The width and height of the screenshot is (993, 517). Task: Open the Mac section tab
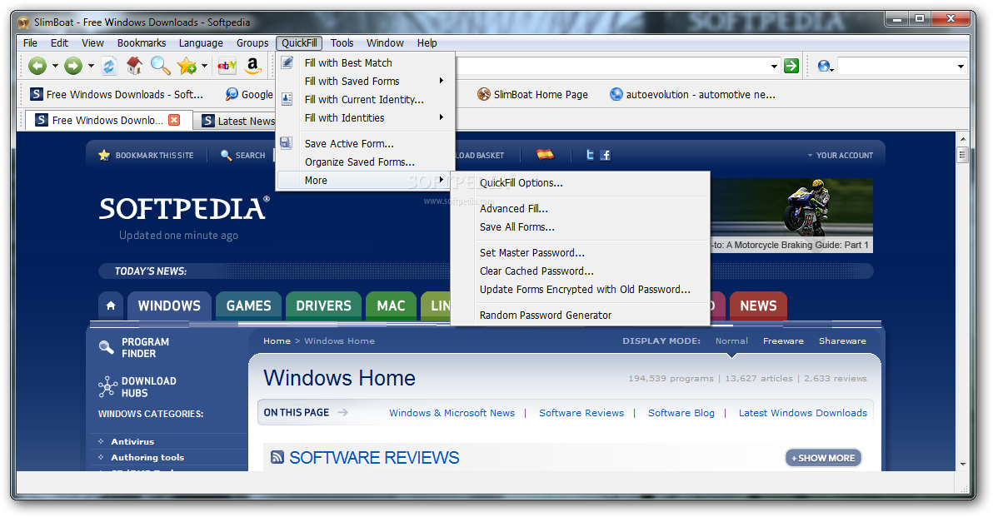391,306
